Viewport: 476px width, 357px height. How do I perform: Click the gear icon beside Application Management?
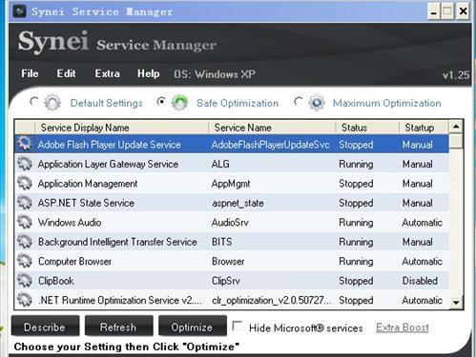coord(25,184)
